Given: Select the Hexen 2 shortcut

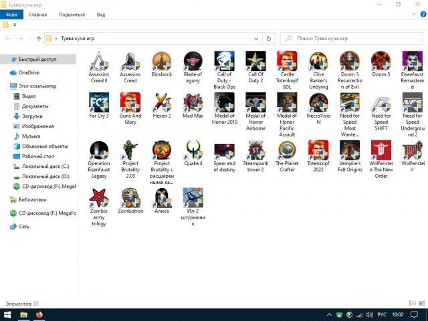Looking at the screenshot, I should (x=162, y=106).
